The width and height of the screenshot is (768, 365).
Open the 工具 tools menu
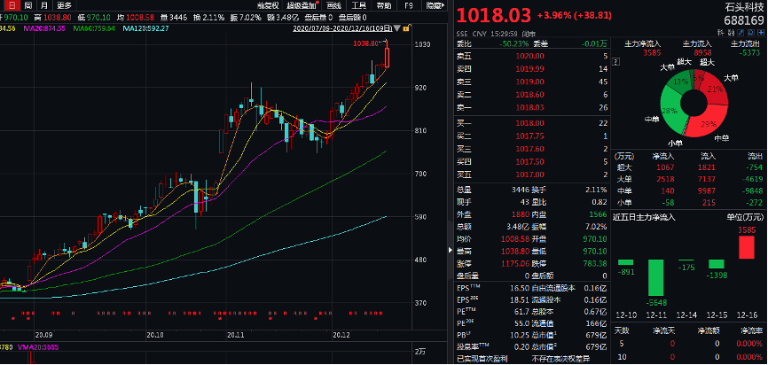click(359, 6)
